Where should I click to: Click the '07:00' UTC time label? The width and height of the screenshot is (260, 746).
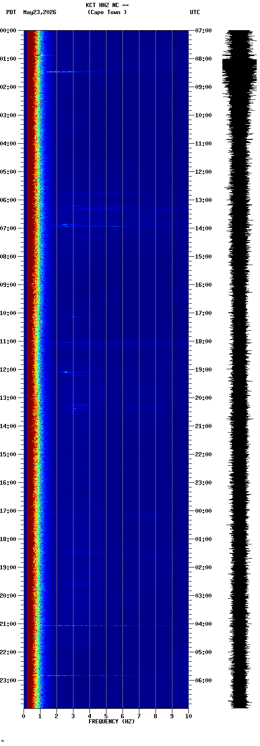coord(203,31)
